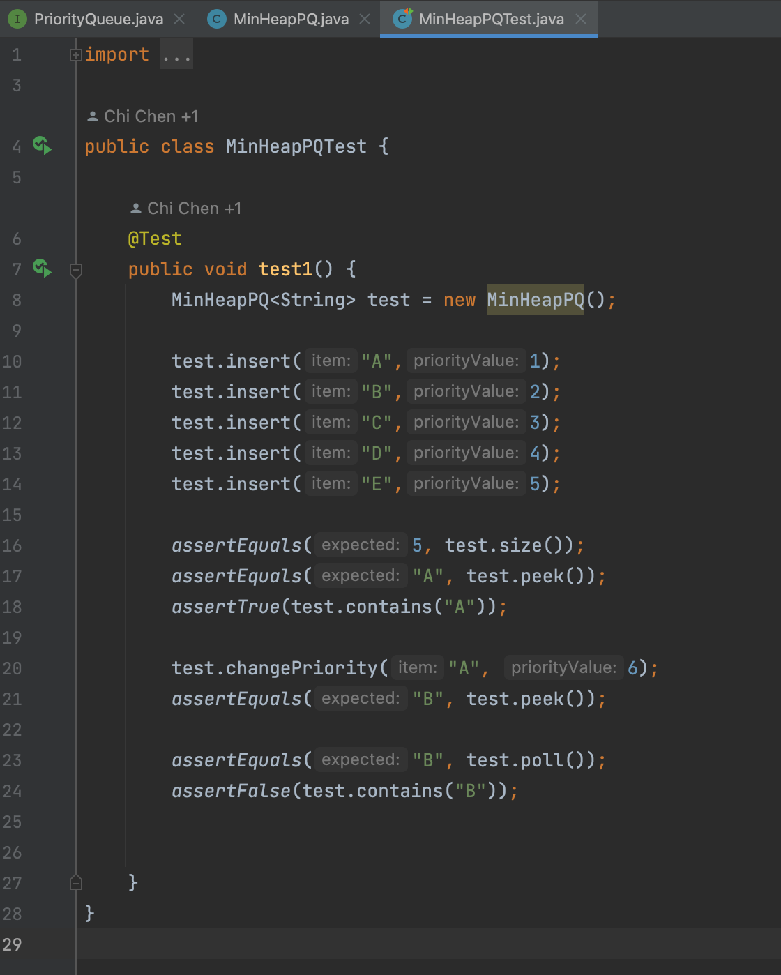Click the PriorityQueue.java interface file icon
The width and height of the screenshot is (781, 975).
click(x=17, y=19)
